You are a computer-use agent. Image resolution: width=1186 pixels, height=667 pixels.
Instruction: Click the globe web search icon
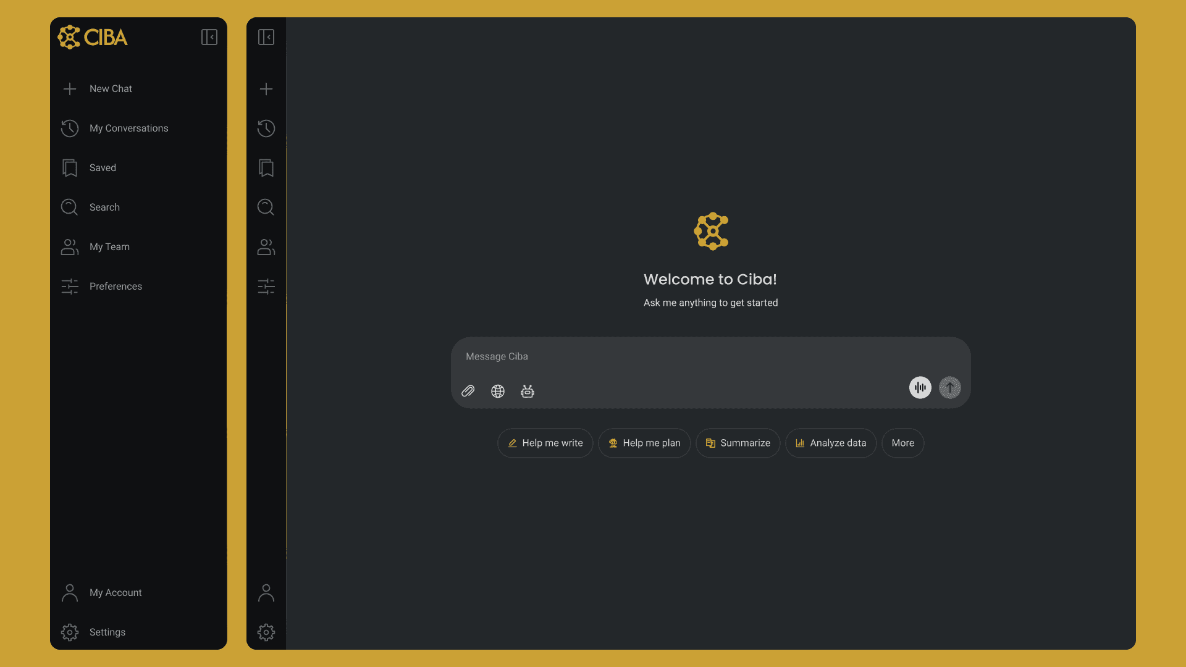tap(497, 391)
